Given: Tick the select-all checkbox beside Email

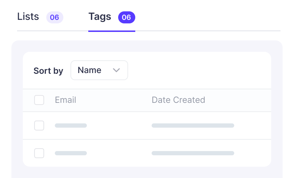Looking at the screenshot, I should point(39,100).
